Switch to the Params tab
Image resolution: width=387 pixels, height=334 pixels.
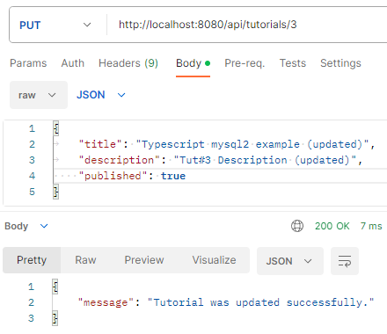click(x=28, y=63)
